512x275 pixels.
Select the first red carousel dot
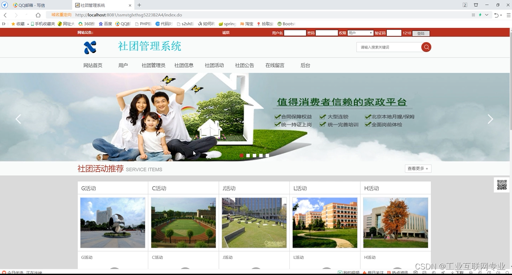coord(241,155)
